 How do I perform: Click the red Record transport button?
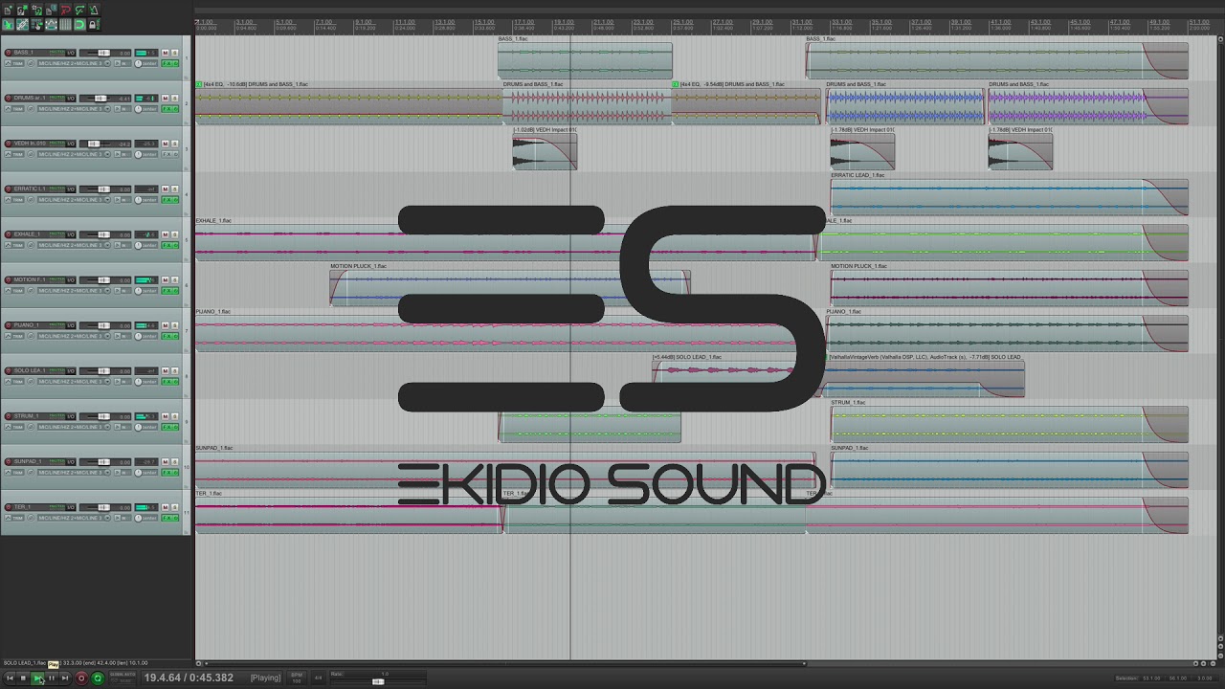click(x=81, y=678)
